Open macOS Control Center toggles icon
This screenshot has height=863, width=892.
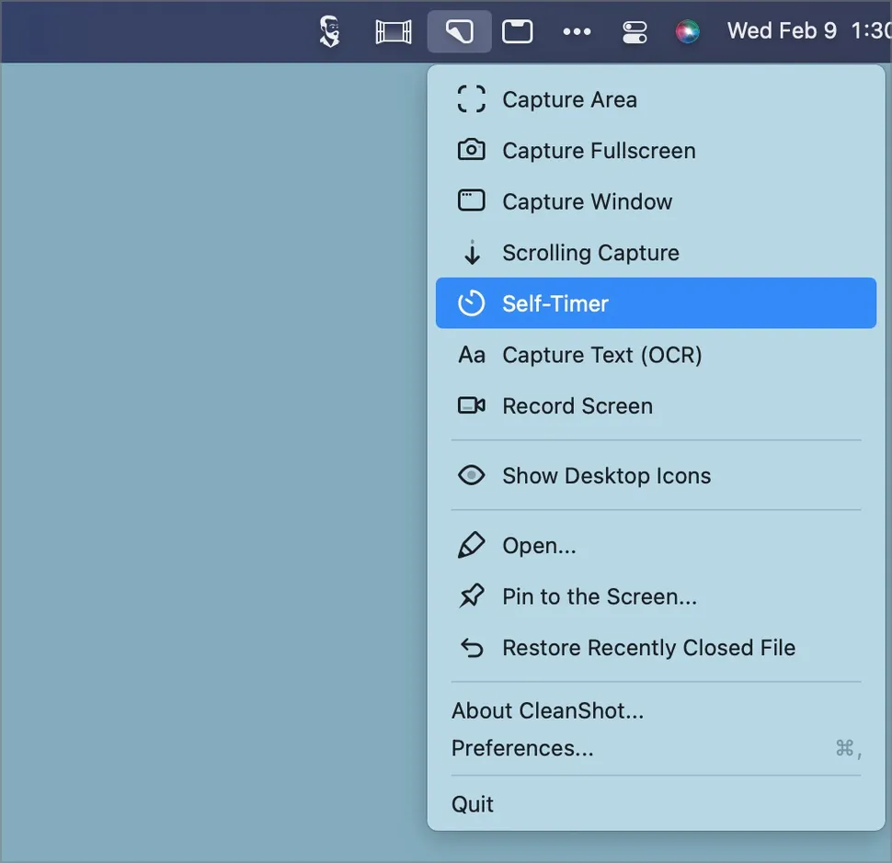pyautogui.click(x=635, y=32)
